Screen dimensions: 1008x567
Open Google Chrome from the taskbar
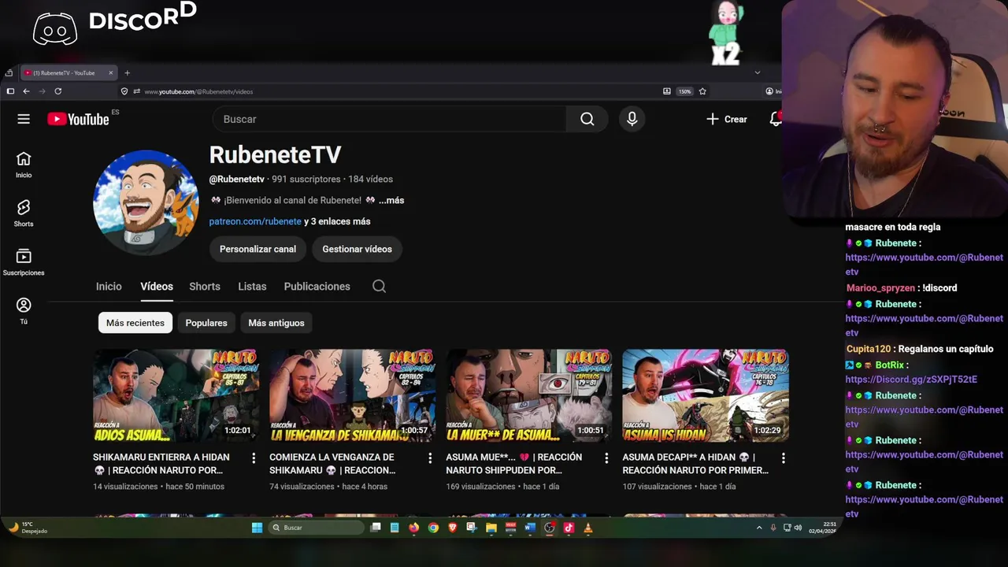[433, 528]
